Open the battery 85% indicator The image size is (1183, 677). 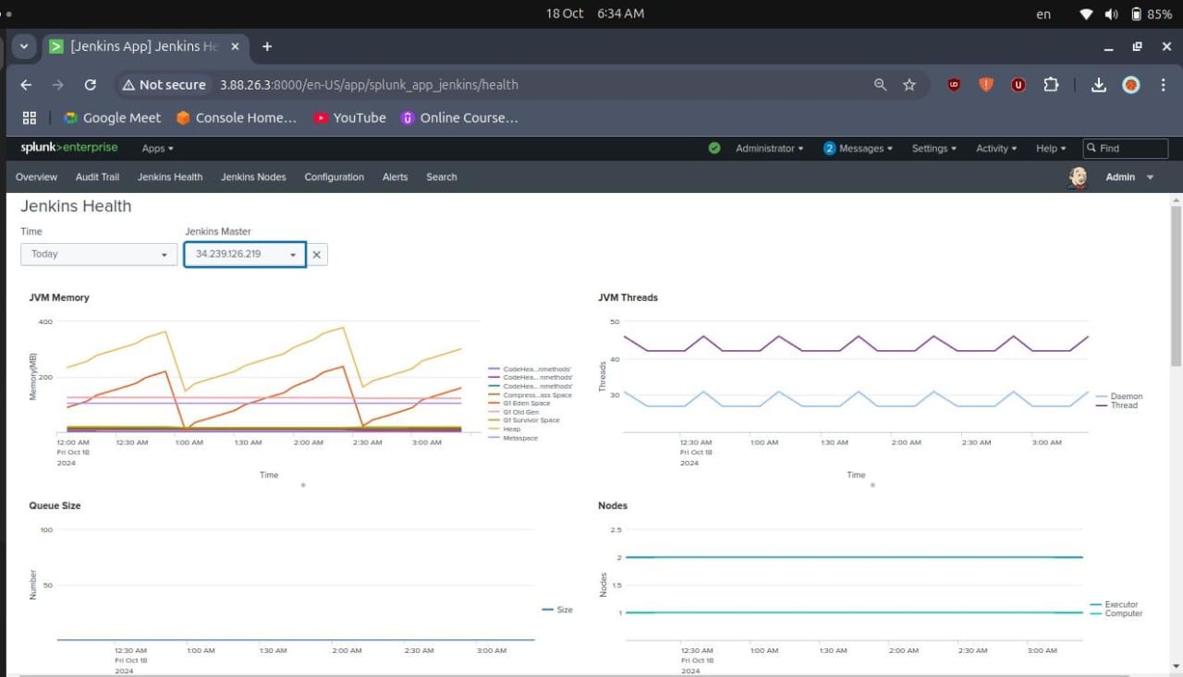click(x=1152, y=14)
